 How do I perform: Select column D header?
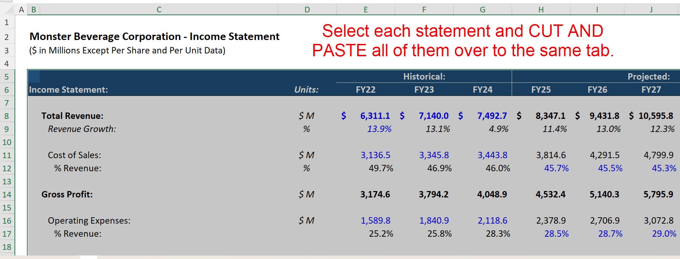tap(307, 10)
